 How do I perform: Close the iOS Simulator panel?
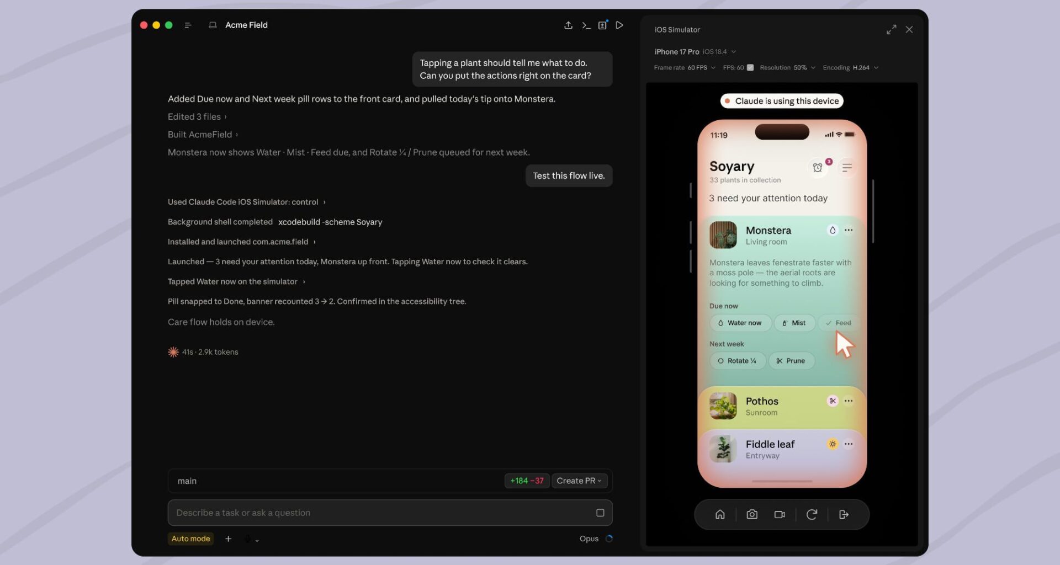coord(909,30)
